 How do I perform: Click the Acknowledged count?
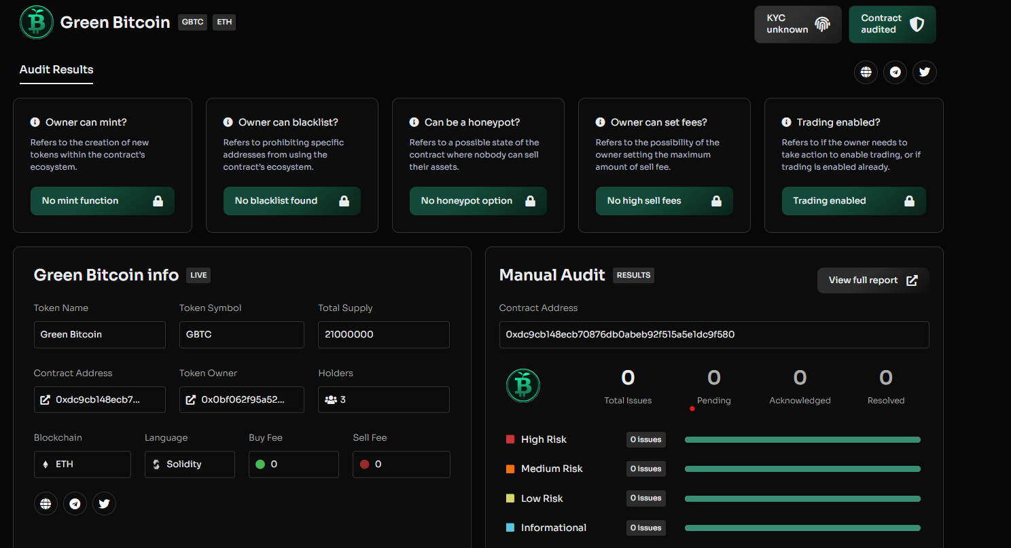[x=800, y=378]
